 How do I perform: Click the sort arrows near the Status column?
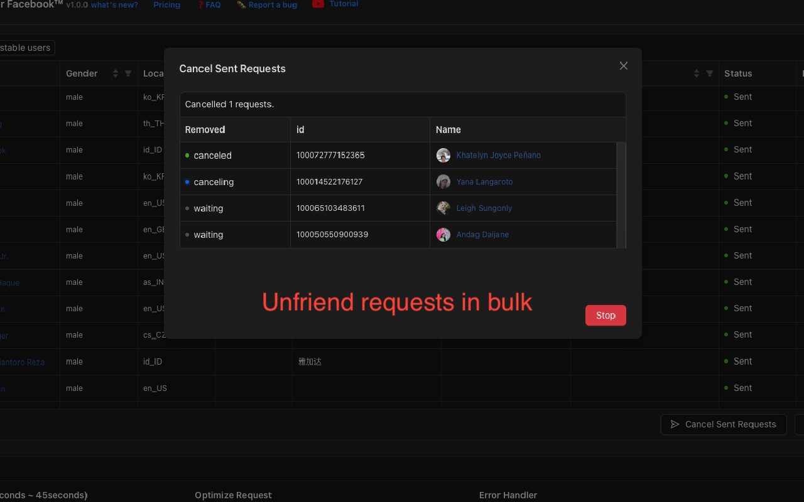pyautogui.click(x=697, y=73)
